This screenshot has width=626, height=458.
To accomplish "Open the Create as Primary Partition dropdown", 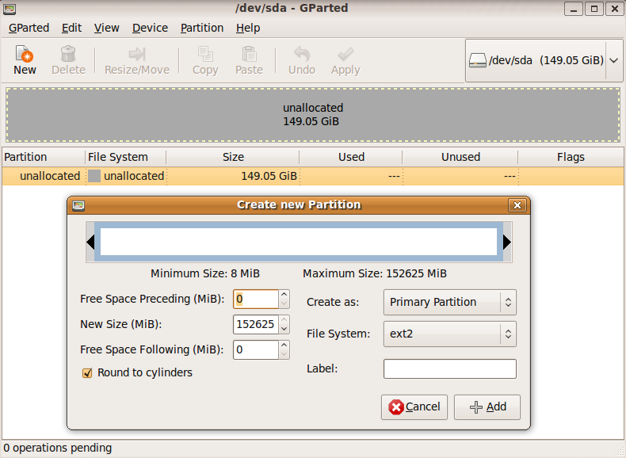I will tap(450, 302).
